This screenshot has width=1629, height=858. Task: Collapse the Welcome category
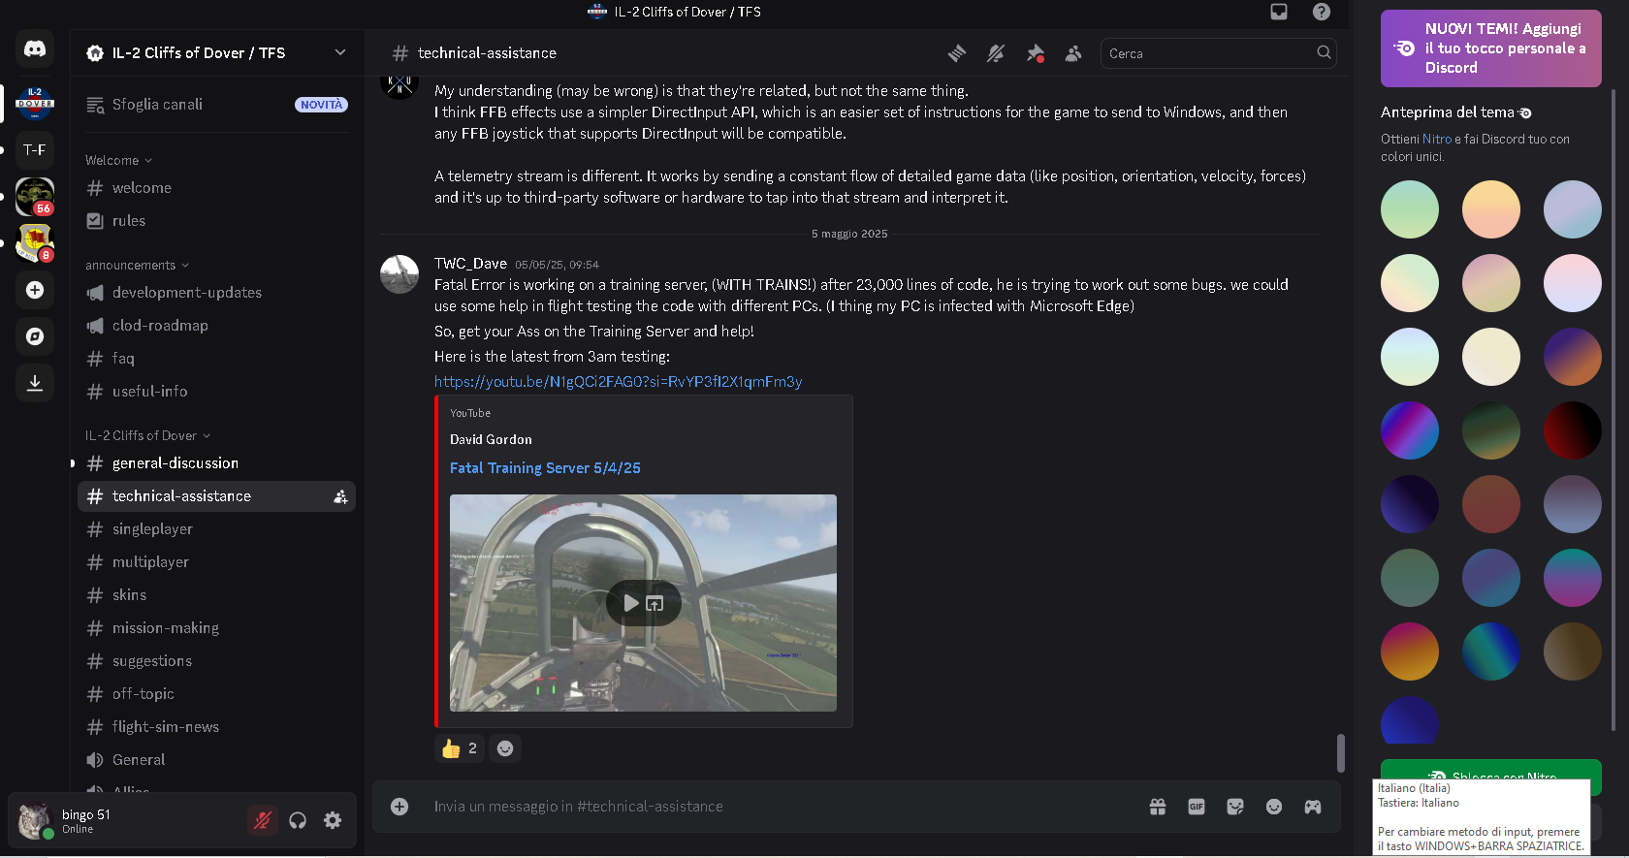point(118,160)
